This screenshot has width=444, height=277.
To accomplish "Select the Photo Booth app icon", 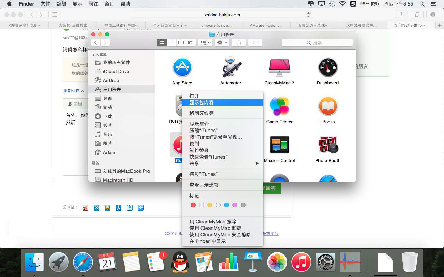I will [x=328, y=145].
